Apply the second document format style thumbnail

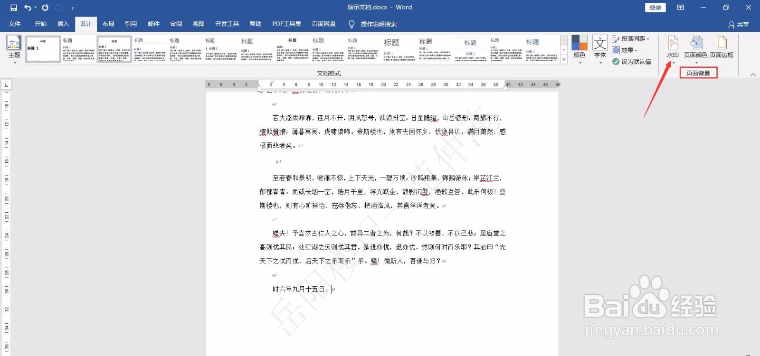pos(79,49)
